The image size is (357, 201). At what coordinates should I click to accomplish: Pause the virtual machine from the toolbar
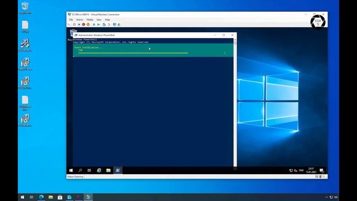[x=94, y=25]
